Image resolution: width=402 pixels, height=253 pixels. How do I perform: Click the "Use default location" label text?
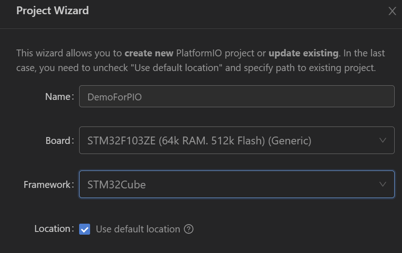[x=138, y=229]
